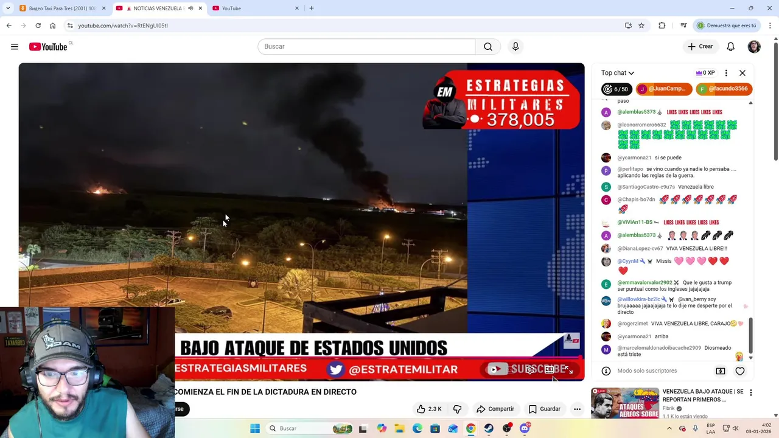Click the search magnifier button

pyautogui.click(x=488, y=47)
